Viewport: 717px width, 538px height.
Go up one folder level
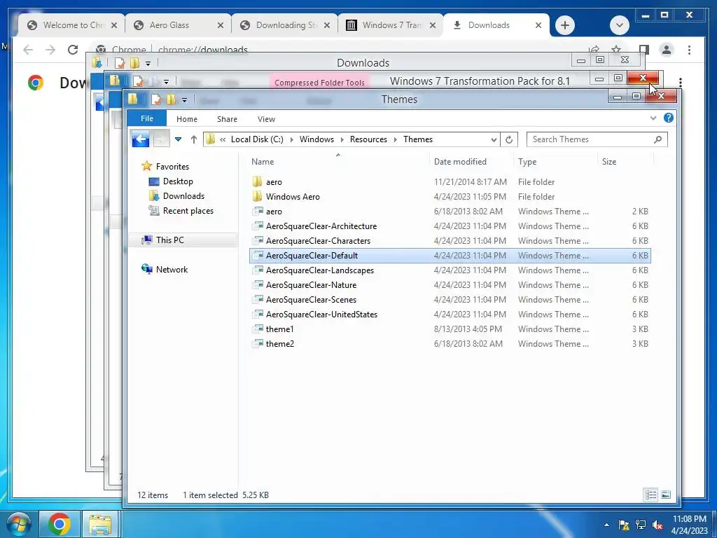[x=194, y=139]
